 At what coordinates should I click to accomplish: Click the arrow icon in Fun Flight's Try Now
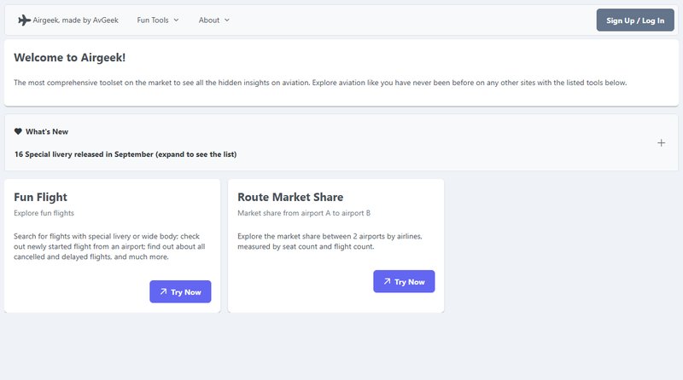click(x=163, y=291)
